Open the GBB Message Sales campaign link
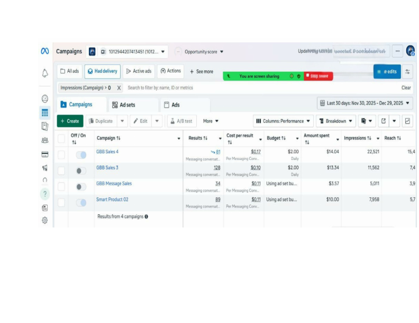Viewport: 419px width, 323px height. click(114, 183)
